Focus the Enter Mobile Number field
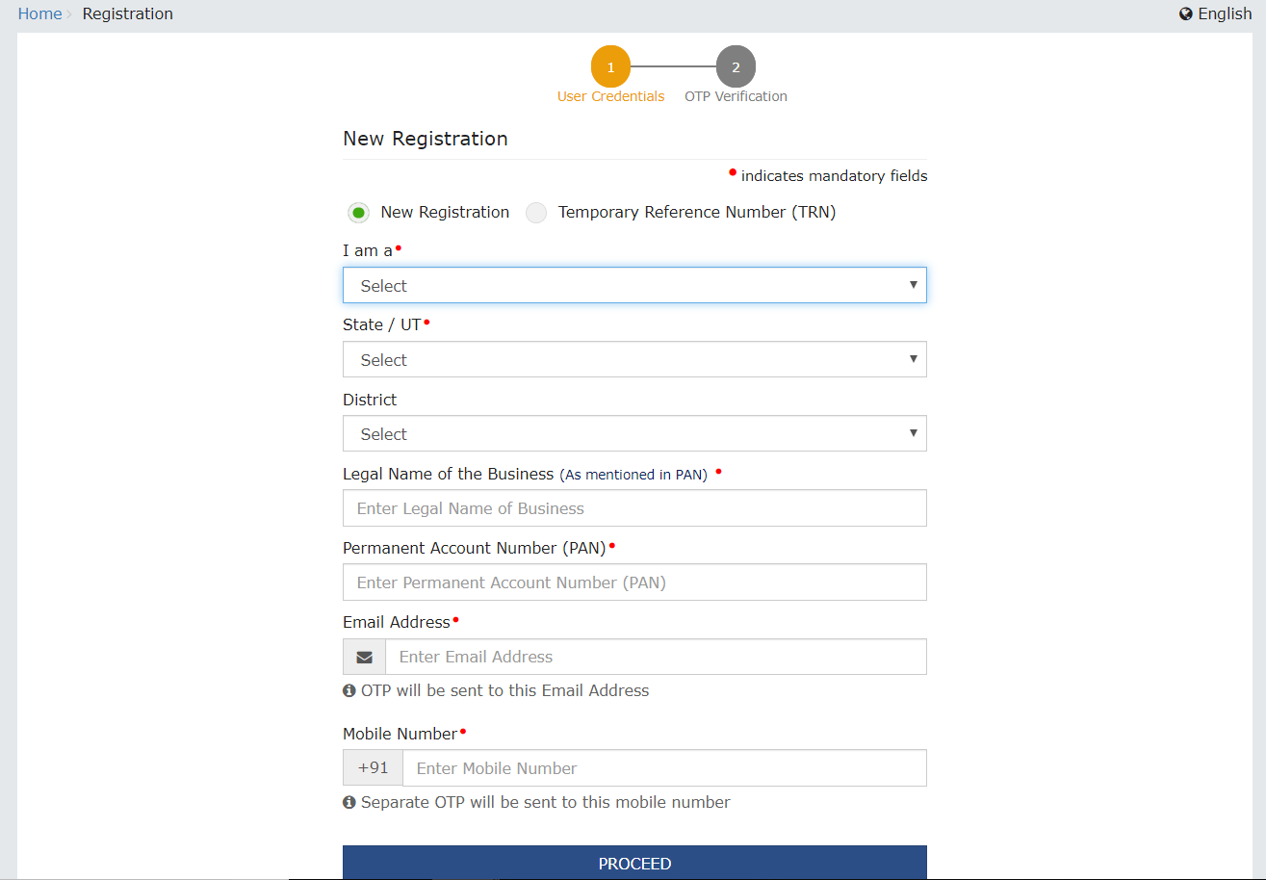Image resolution: width=1266 pixels, height=880 pixels. 664,767
